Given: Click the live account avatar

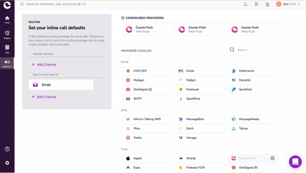Looking at the screenshot, I should click(x=278, y=4).
